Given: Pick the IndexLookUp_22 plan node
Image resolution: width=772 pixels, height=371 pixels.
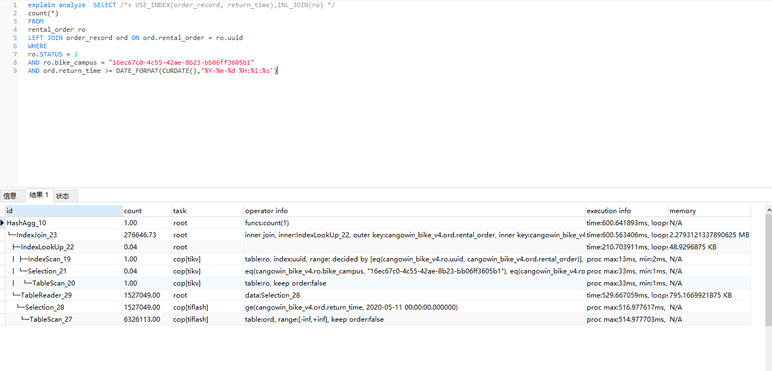Looking at the screenshot, I should 47,247.
